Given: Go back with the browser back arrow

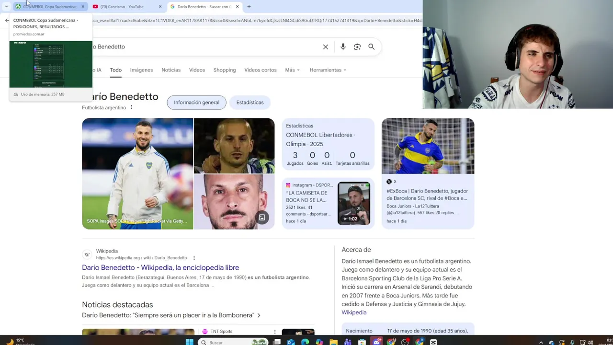Looking at the screenshot, I should 7,21.
